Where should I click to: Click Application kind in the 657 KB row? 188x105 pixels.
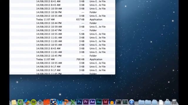point(96,20)
